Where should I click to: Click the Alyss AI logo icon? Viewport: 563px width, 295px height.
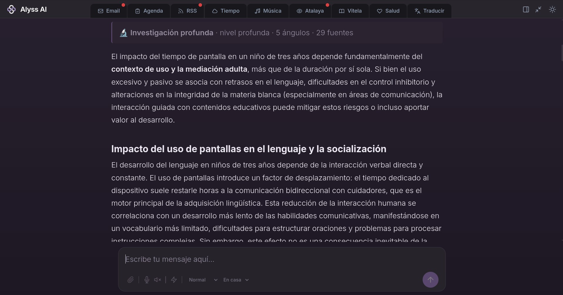[11, 9]
